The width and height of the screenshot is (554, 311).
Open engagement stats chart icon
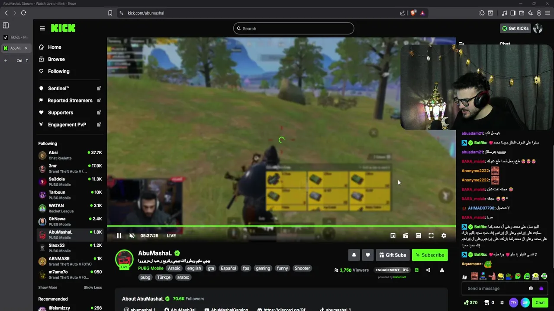[x=416, y=270]
